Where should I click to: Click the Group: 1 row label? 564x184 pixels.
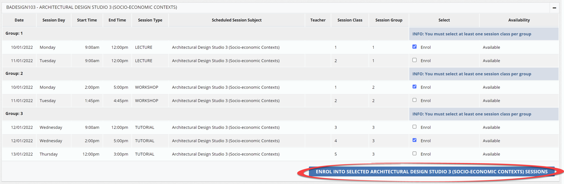(x=14, y=33)
